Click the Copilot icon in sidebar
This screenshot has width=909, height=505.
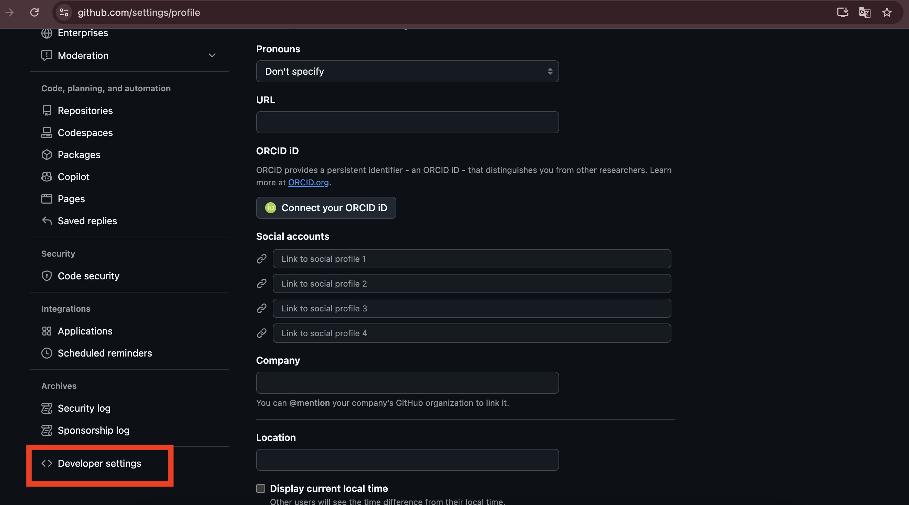[46, 177]
